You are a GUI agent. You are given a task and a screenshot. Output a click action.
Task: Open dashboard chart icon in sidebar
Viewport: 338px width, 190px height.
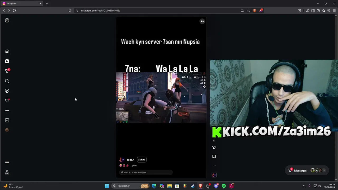tap(7, 120)
